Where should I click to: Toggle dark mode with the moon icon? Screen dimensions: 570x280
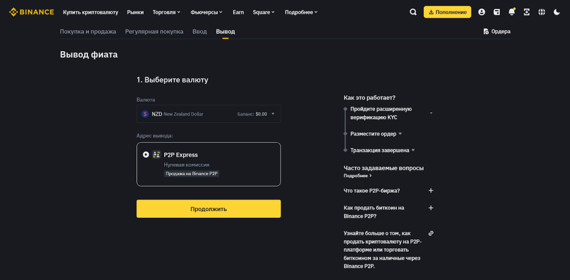(557, 12)
